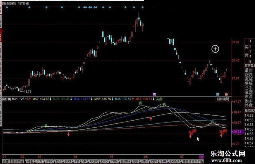Screen dimensions: 255x164
Task: Click the MA1 +25.18 value label
Action: [x=20, y=99]
